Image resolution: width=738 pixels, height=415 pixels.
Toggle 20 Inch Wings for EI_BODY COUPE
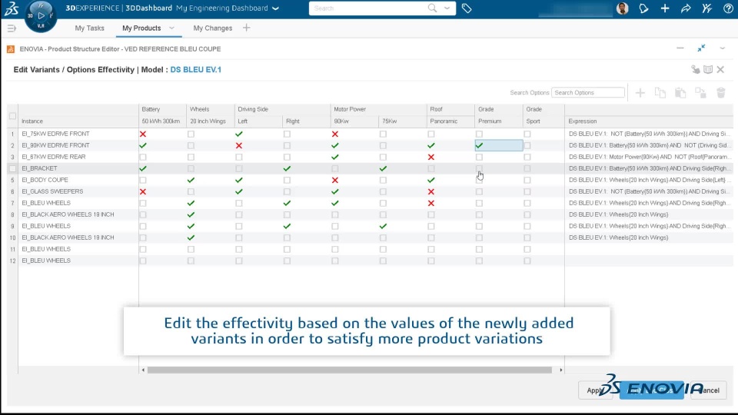click(x=191, y=180)
